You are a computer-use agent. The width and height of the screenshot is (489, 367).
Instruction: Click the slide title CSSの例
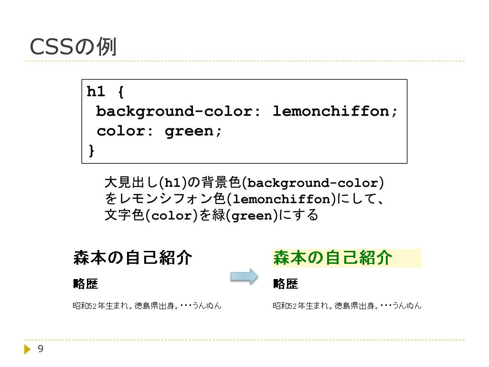point(73,47)
